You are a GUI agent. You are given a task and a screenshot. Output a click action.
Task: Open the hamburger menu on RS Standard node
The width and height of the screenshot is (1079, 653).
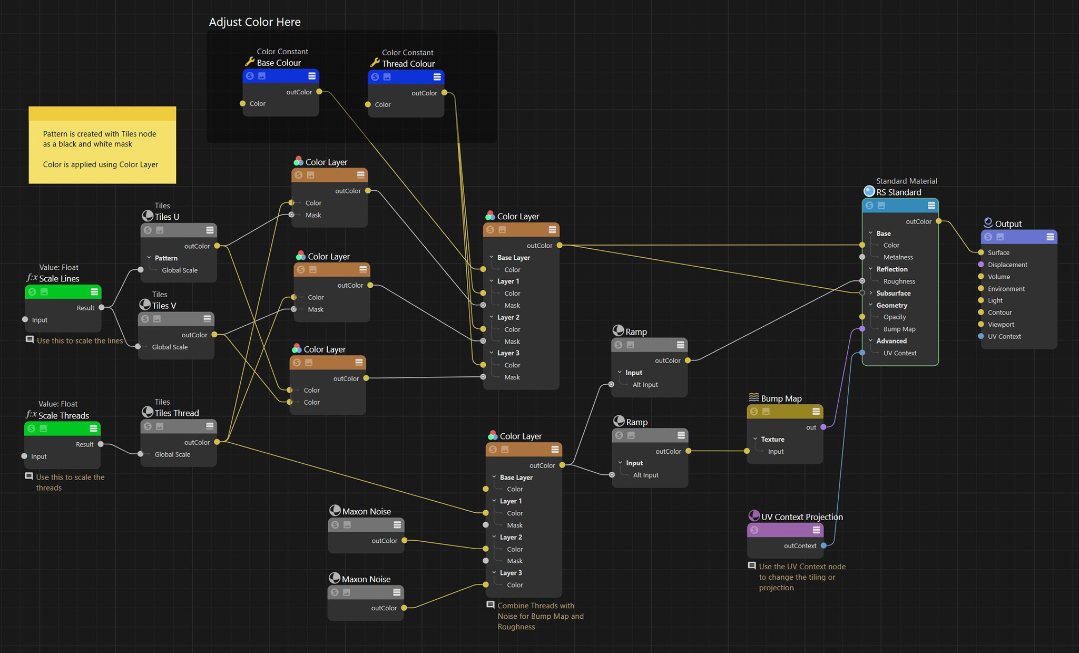tap(931, 206)
